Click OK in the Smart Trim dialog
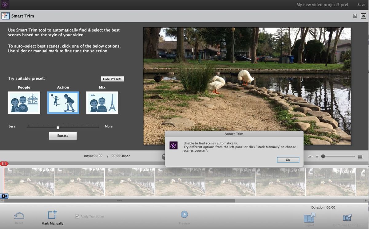 tap(288, 160)
